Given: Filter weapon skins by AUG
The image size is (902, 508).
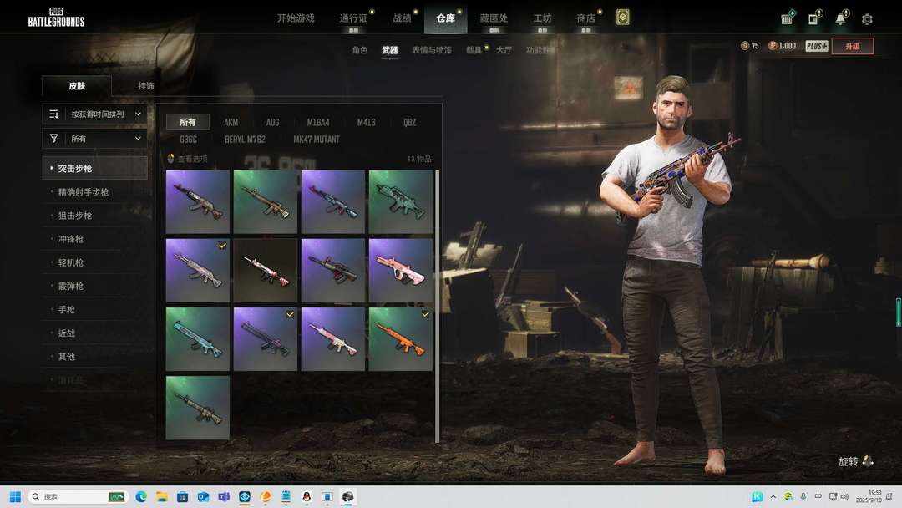Looking at the screenshot, I should (x=272, y=122).
